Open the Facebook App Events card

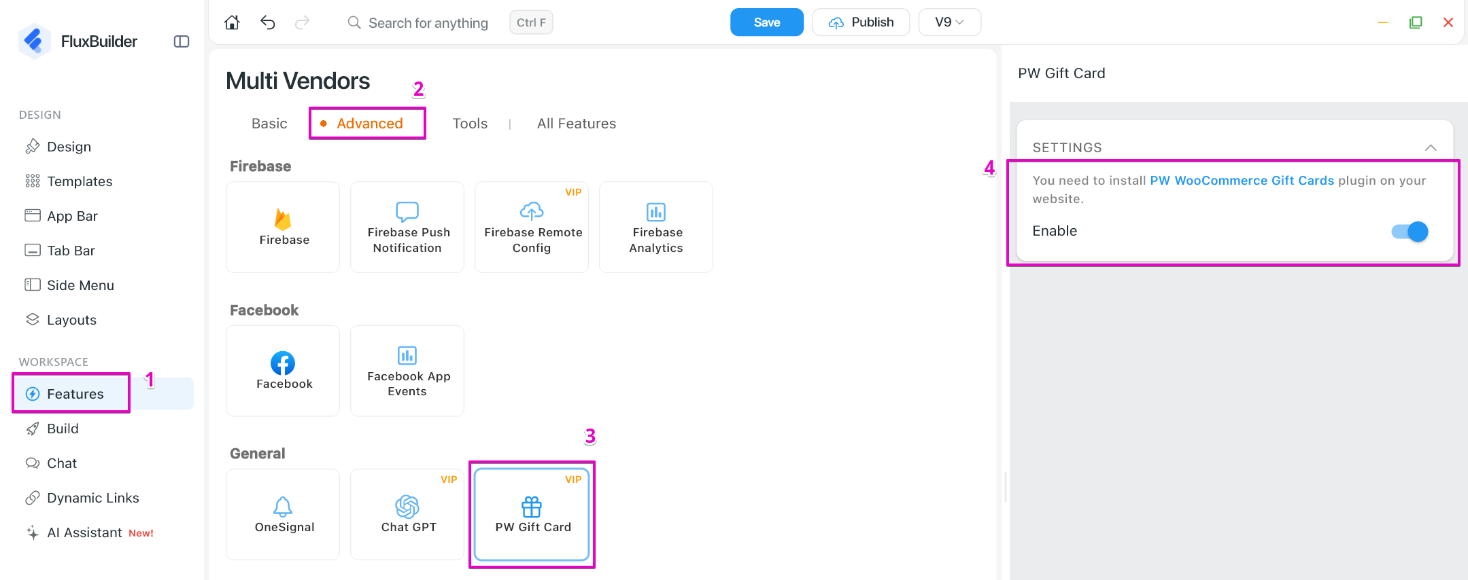click(407, 371)
